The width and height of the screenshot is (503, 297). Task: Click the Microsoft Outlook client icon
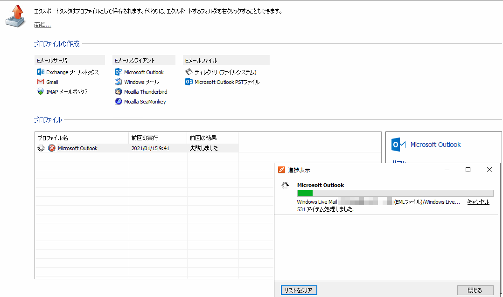[119, 72]
